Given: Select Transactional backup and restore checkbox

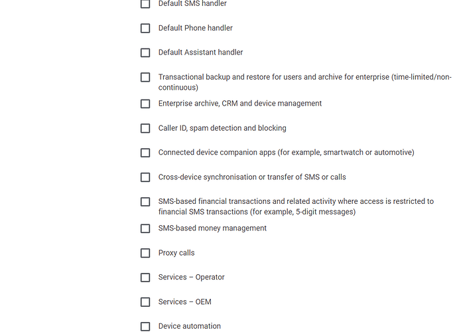Looking at the screenshot, I should click(145, 77).
